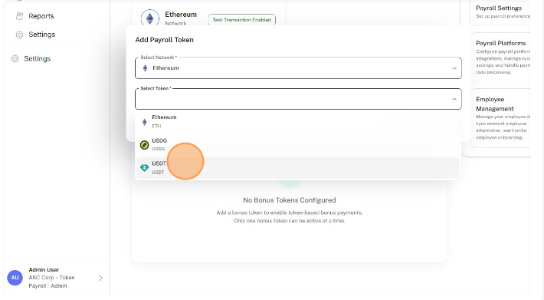Click the Test Transaction Enabled badge

pyautogui.click(x=242, y=20)
